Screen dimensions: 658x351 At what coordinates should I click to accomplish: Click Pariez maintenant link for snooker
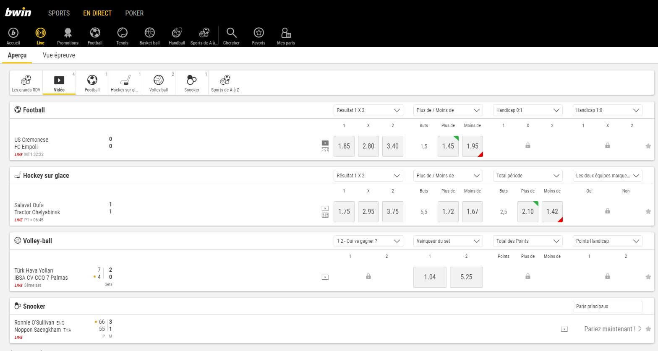613,329
